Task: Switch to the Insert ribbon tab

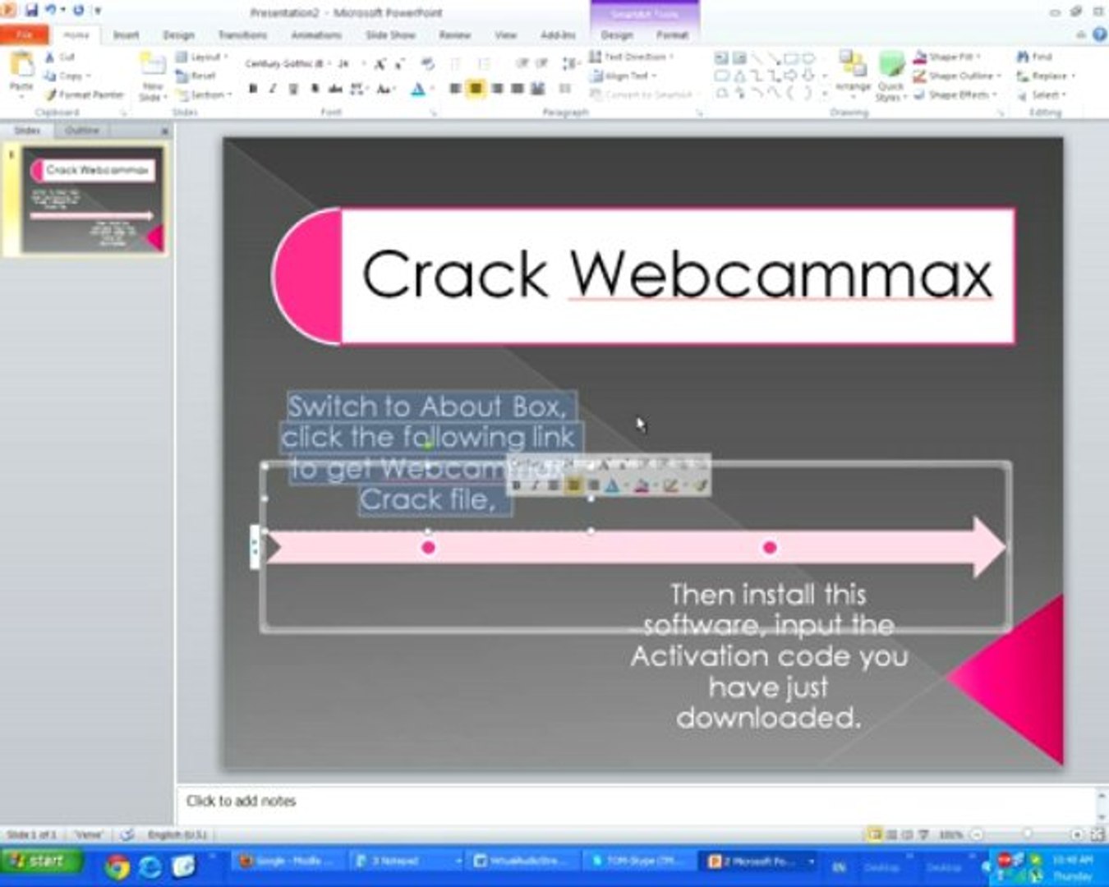Action: pos(126,35)
